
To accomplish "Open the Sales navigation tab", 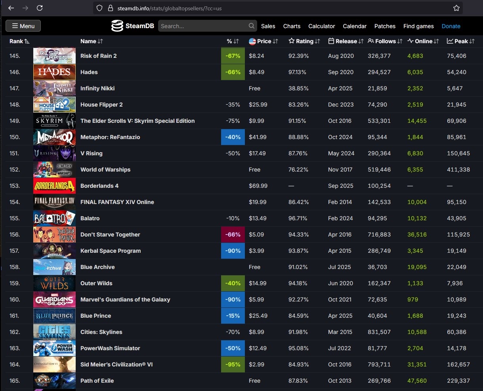I will pyautogui.click(x=268, y=26).
